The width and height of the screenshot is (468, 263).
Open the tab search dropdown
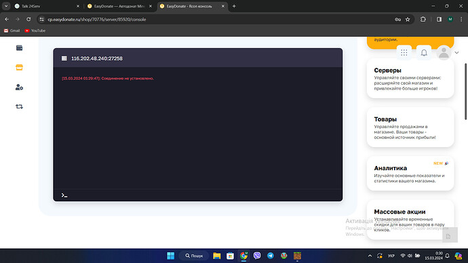[x=6, y=6]
